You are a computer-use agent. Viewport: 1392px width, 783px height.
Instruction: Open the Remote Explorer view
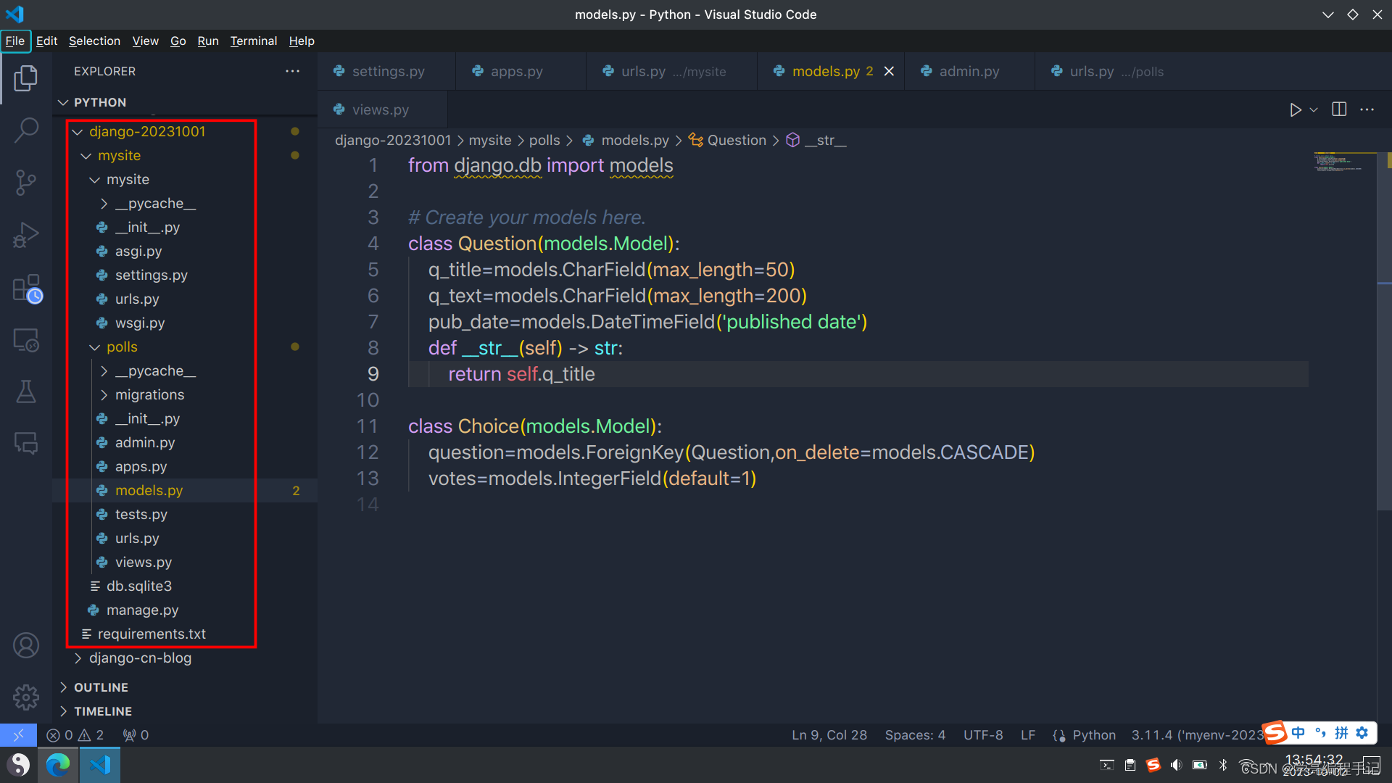[26, 339]
